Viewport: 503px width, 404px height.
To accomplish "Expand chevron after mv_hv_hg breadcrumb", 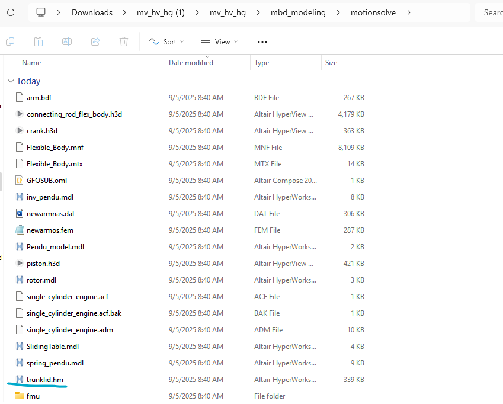I will (258, 12).
